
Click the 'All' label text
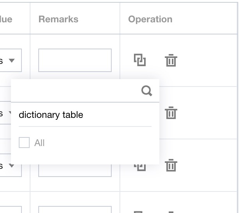point(39,143)
